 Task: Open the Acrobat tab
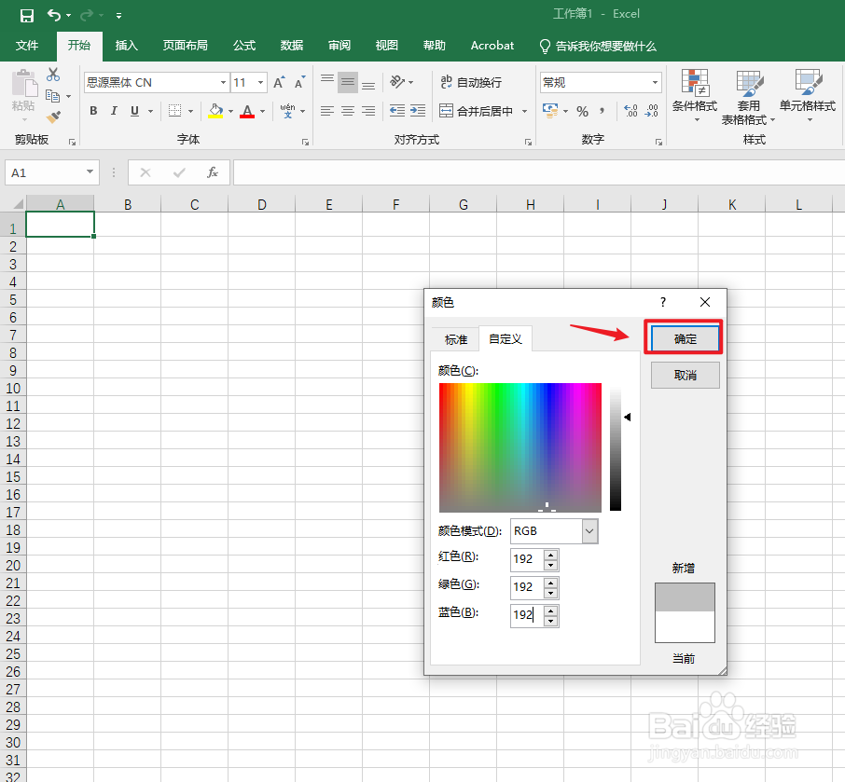[x=492, y=46]
